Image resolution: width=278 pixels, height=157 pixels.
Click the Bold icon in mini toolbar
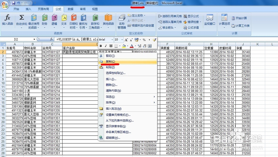(x=101, y=46)
